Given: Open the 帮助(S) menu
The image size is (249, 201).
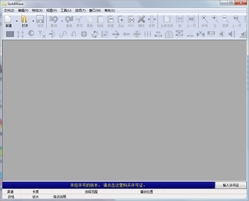Looking at the screenshot, I should click(x=110, y=10).
